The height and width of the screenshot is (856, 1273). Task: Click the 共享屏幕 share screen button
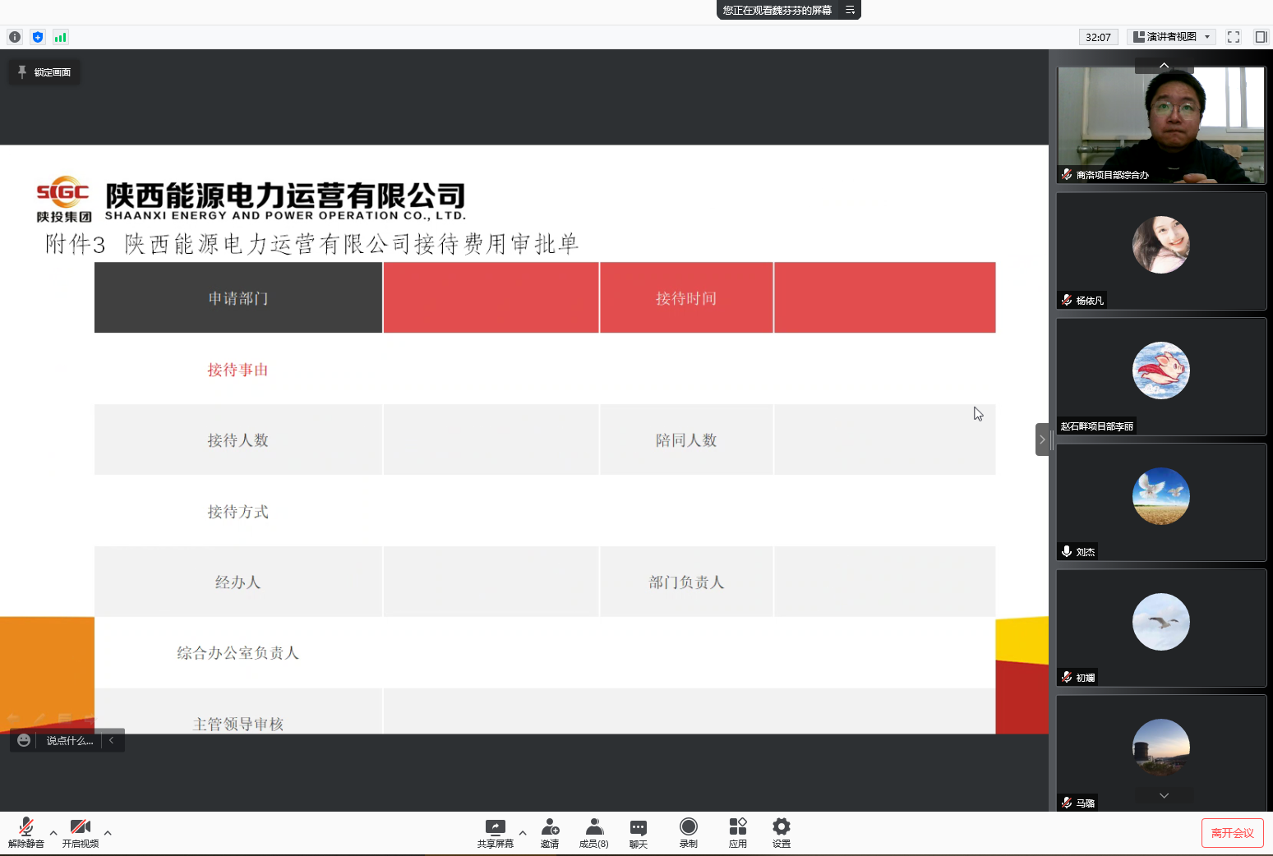tap(495, 832)
